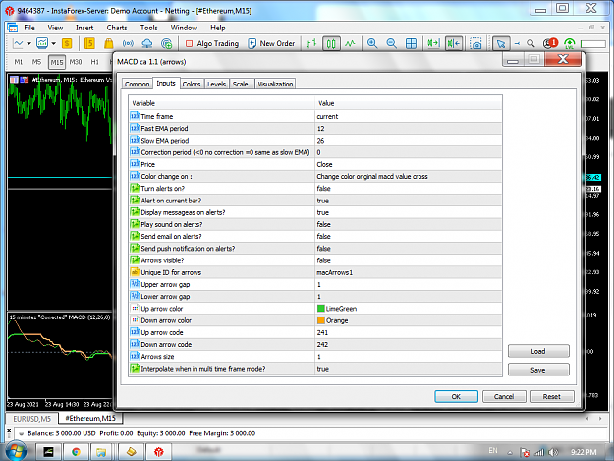Load input settings from file
Viewport: 614px width, 461px height.
(x=538, y=351)
